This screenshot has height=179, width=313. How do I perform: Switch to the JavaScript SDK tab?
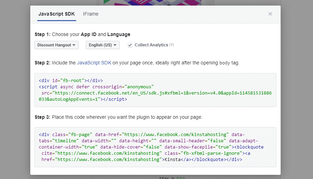coord(57,14)
